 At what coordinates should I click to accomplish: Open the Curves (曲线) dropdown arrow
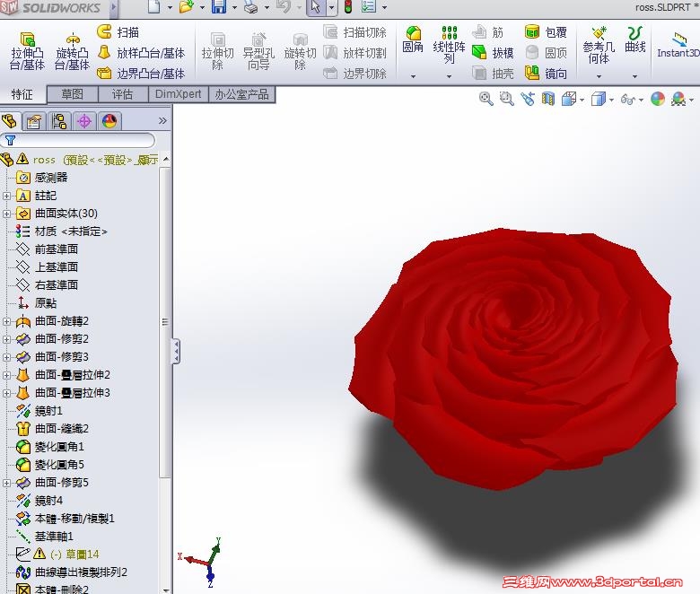(x=634, y=76)
